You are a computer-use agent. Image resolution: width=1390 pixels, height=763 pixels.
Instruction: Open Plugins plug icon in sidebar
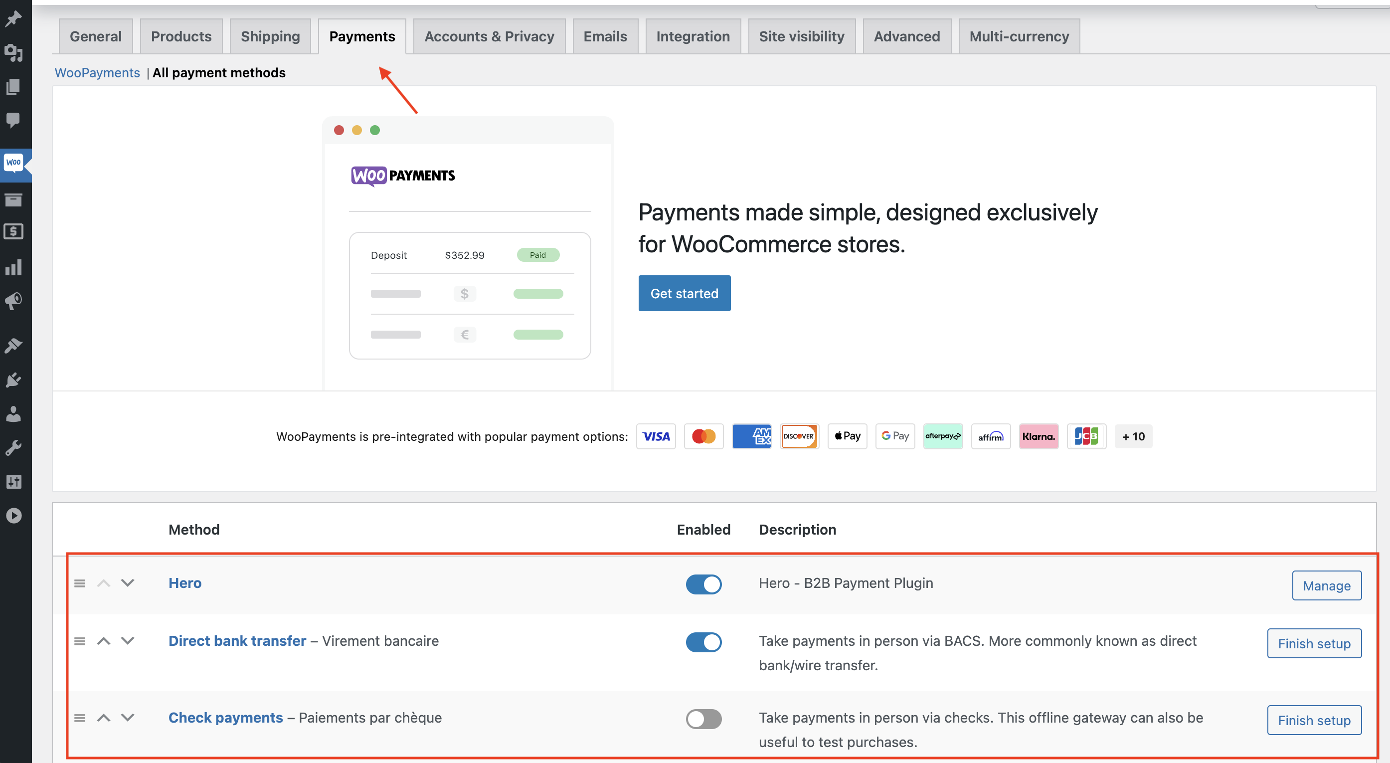point(13,380)
